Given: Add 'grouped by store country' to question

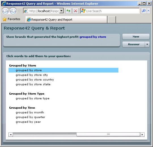Looking at the screenshot, I should click(x=35, y=80).
